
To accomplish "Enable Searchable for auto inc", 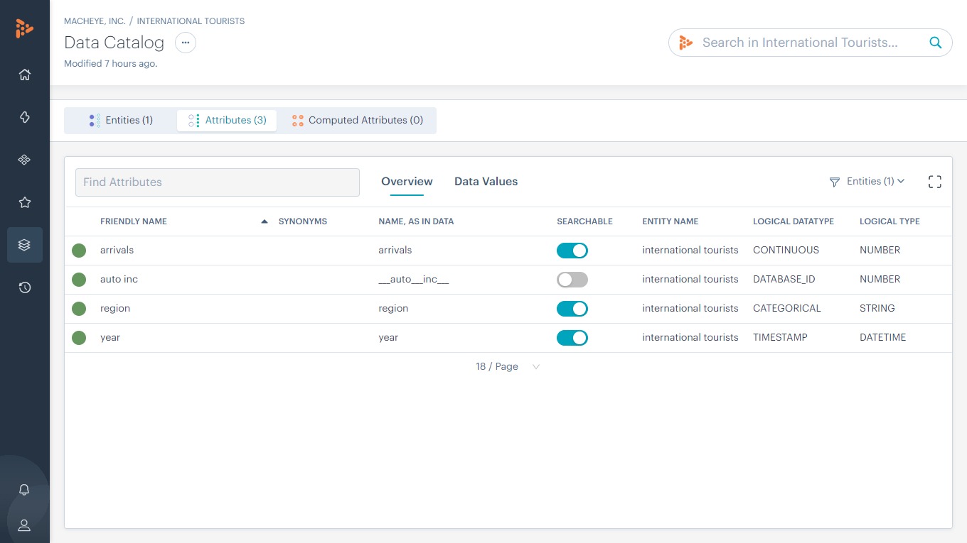I will point(572,280).
